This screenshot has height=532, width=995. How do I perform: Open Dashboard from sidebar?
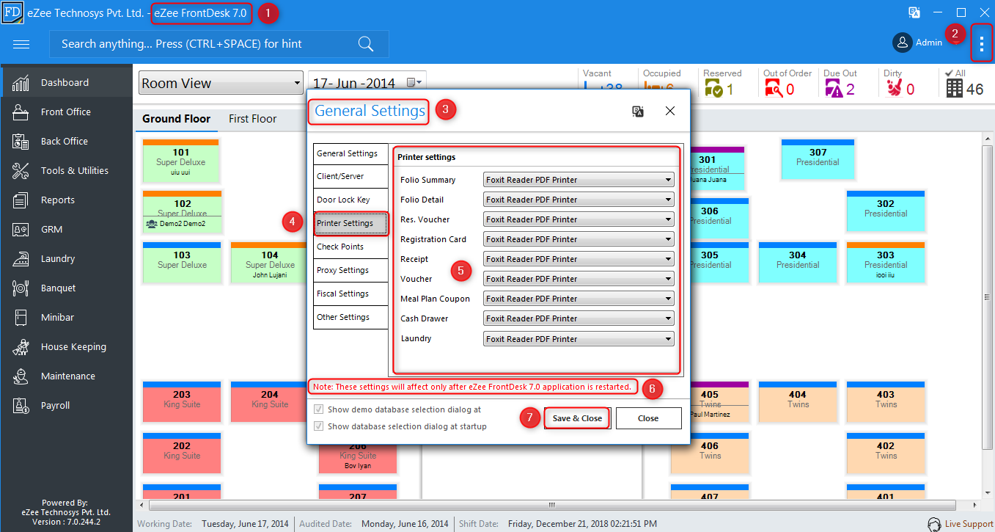coord(67,82)
